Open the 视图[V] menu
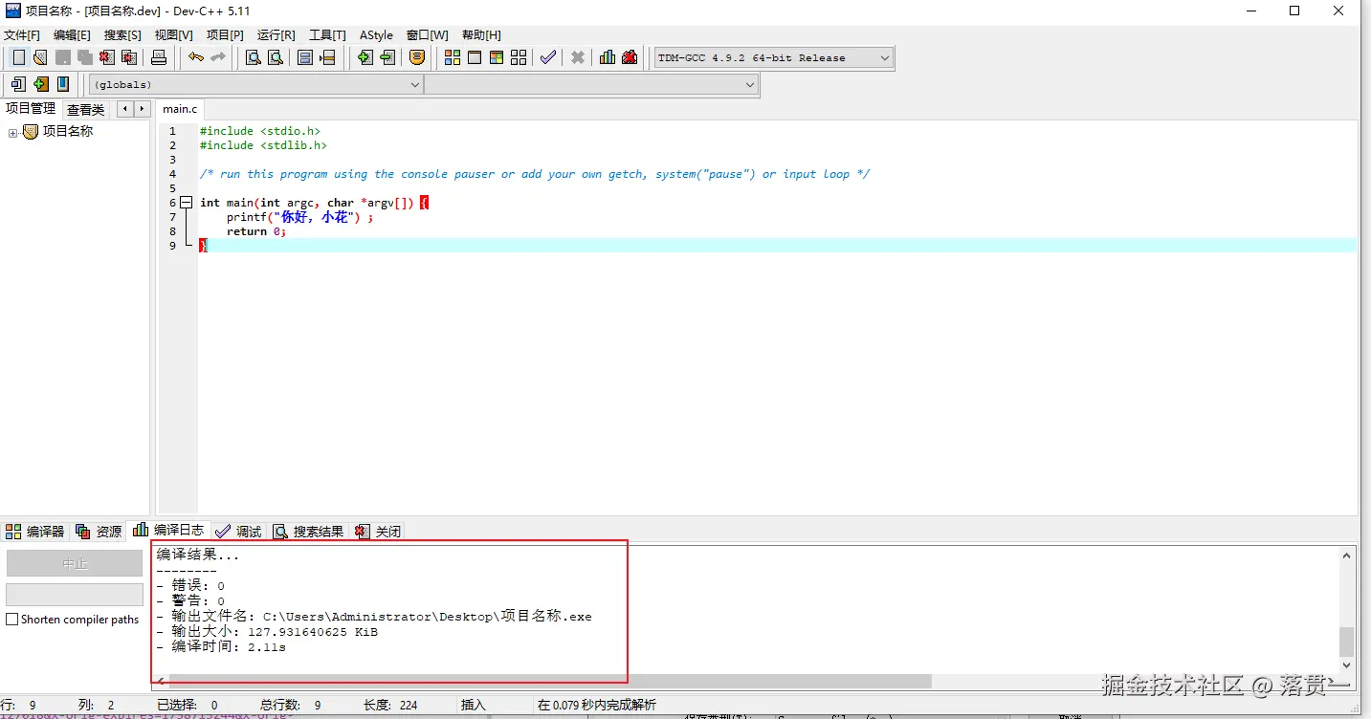Image resolution: width=1371 pixels, height=719 pixels. (x=174, y=34)
